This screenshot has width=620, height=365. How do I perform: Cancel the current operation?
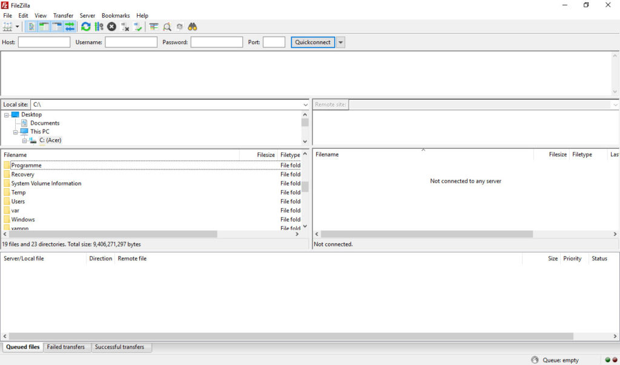[x=111, y=26]
